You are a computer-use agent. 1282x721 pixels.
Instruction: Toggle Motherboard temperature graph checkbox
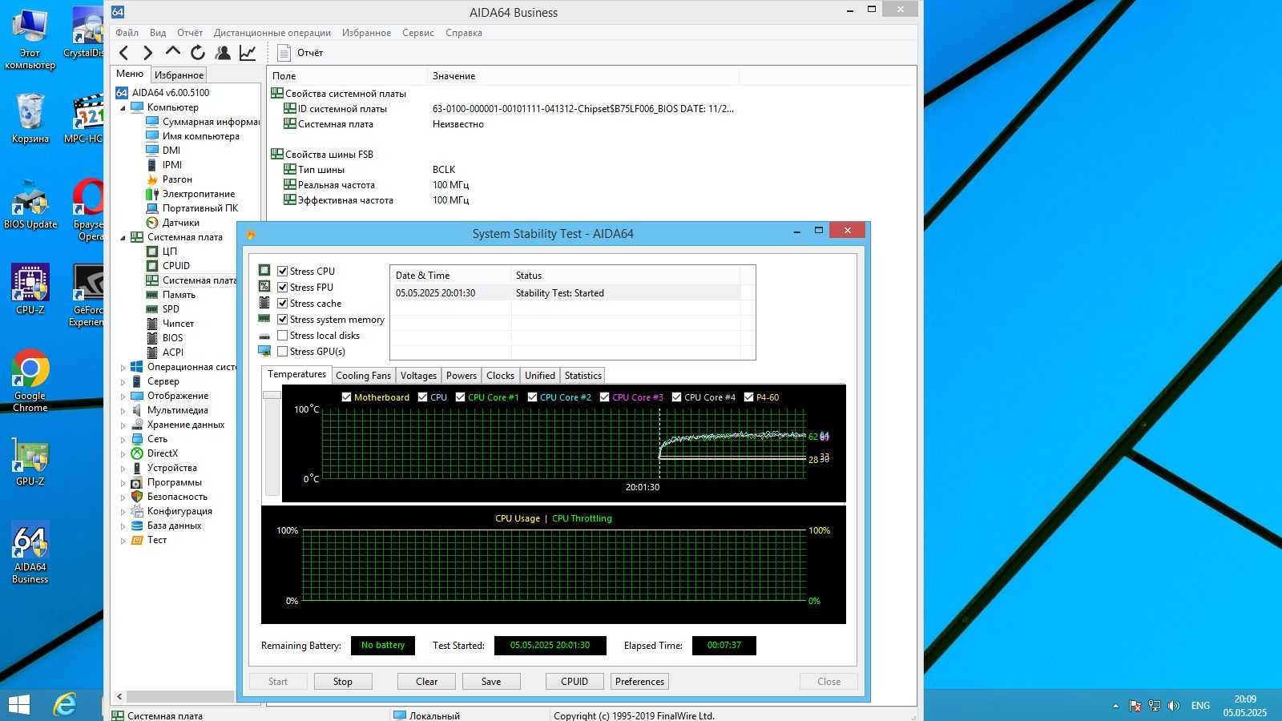pyautogui.click(x=346, y=397)
